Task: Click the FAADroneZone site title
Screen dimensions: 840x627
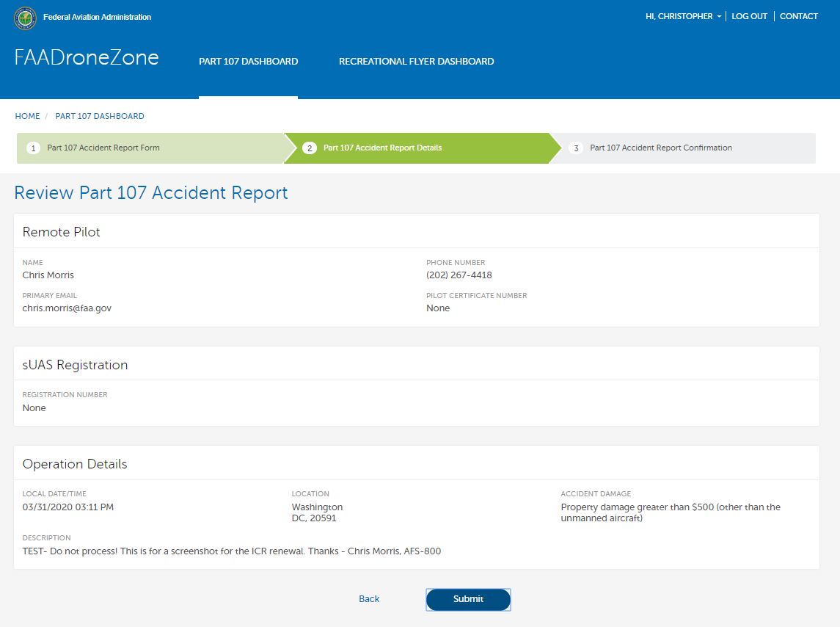Action: point(87,58)
